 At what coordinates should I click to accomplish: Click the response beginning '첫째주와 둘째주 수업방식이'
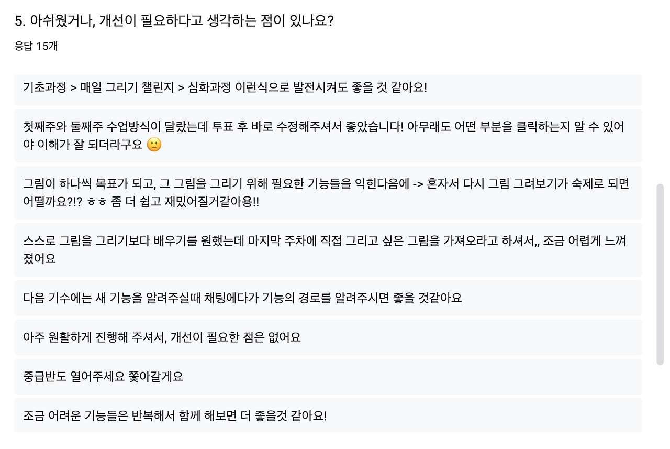coord(328,136)
